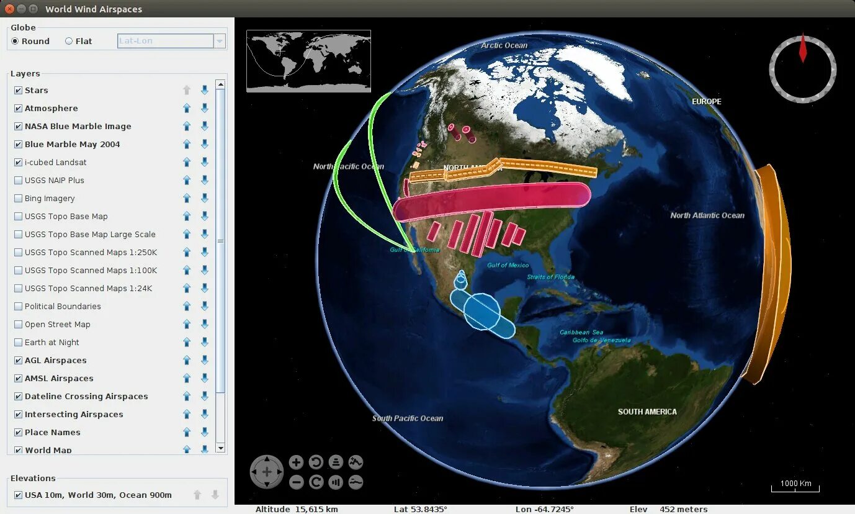
Task: Click the pan compass control on the globe
Action: point(267,472)
